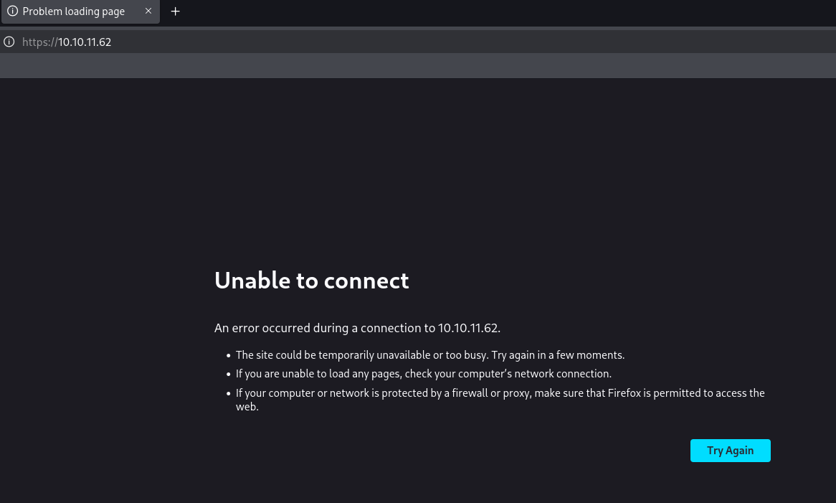Click the 'Try again in a few moments' sentence
The width and height of the screenshot is (836, 503).
tap(558, 355)
